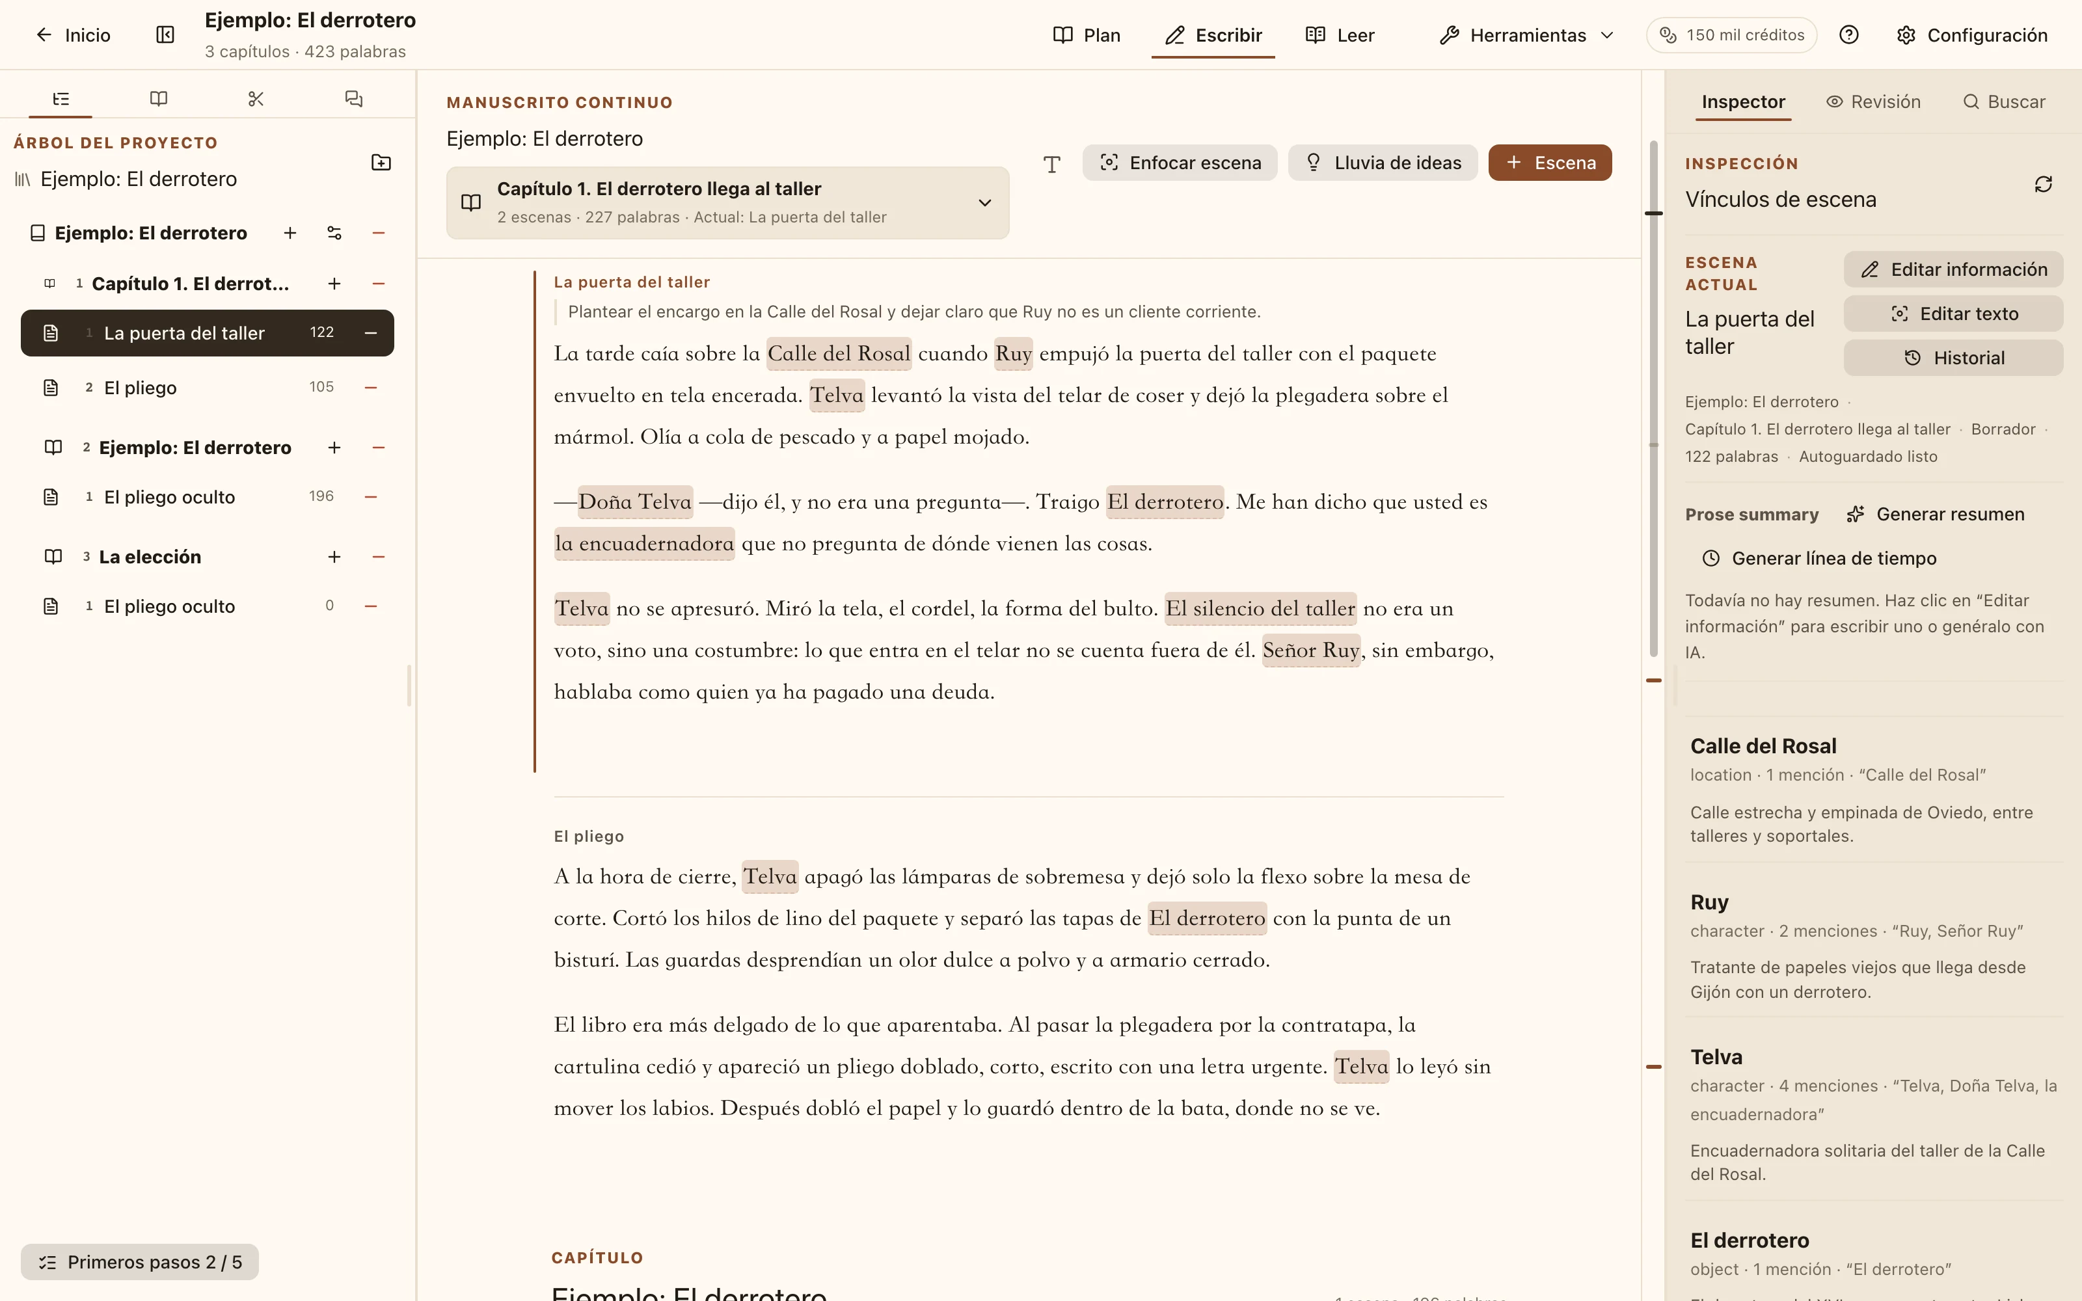
Task: Add item to book Ejemplo: El derrotero
Action: coord(290,233)
